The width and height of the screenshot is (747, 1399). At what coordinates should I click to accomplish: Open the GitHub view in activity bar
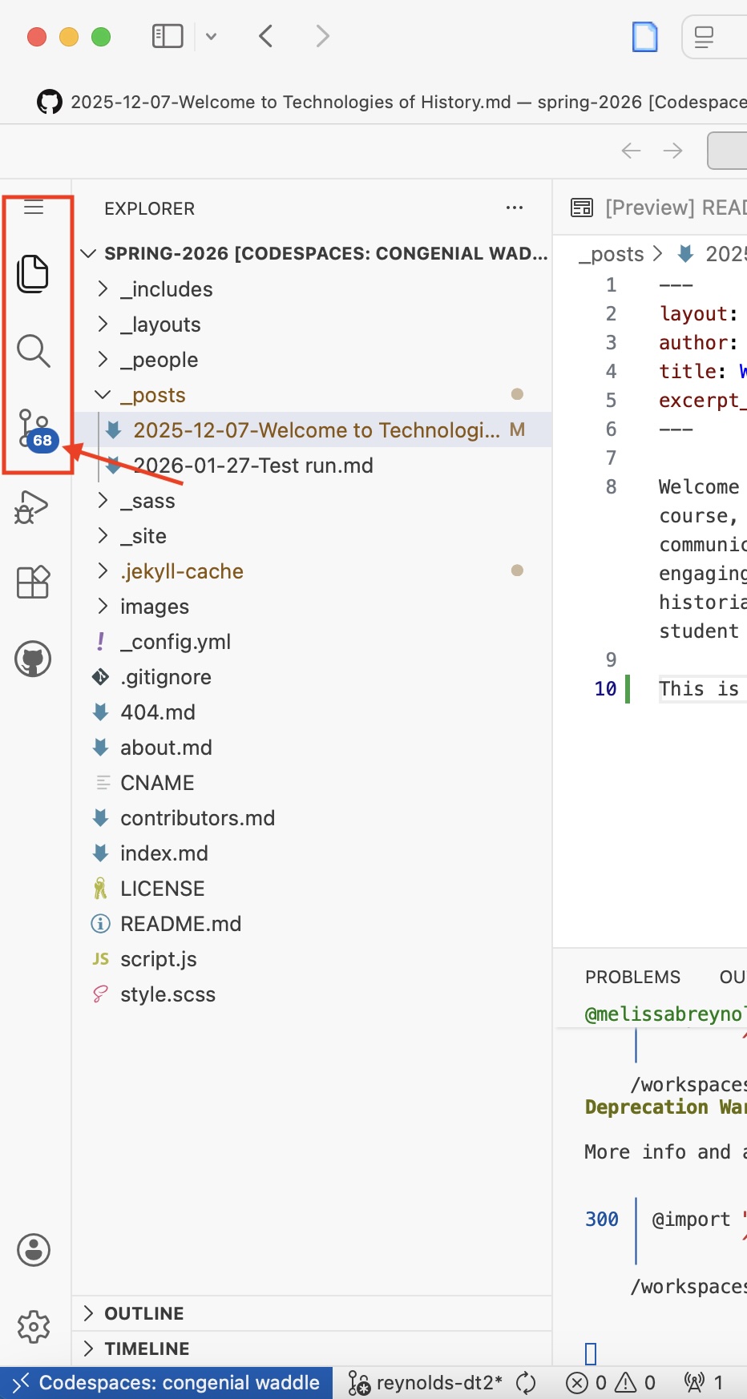tap(33, 659)
